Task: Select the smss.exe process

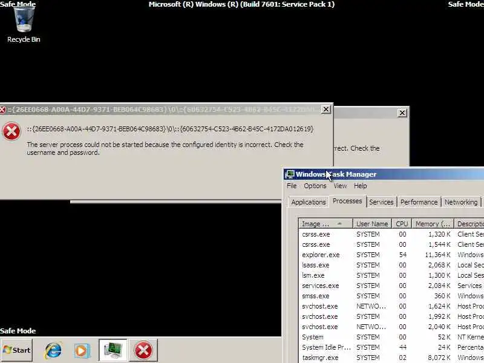Action: click(x=391, y=296)
